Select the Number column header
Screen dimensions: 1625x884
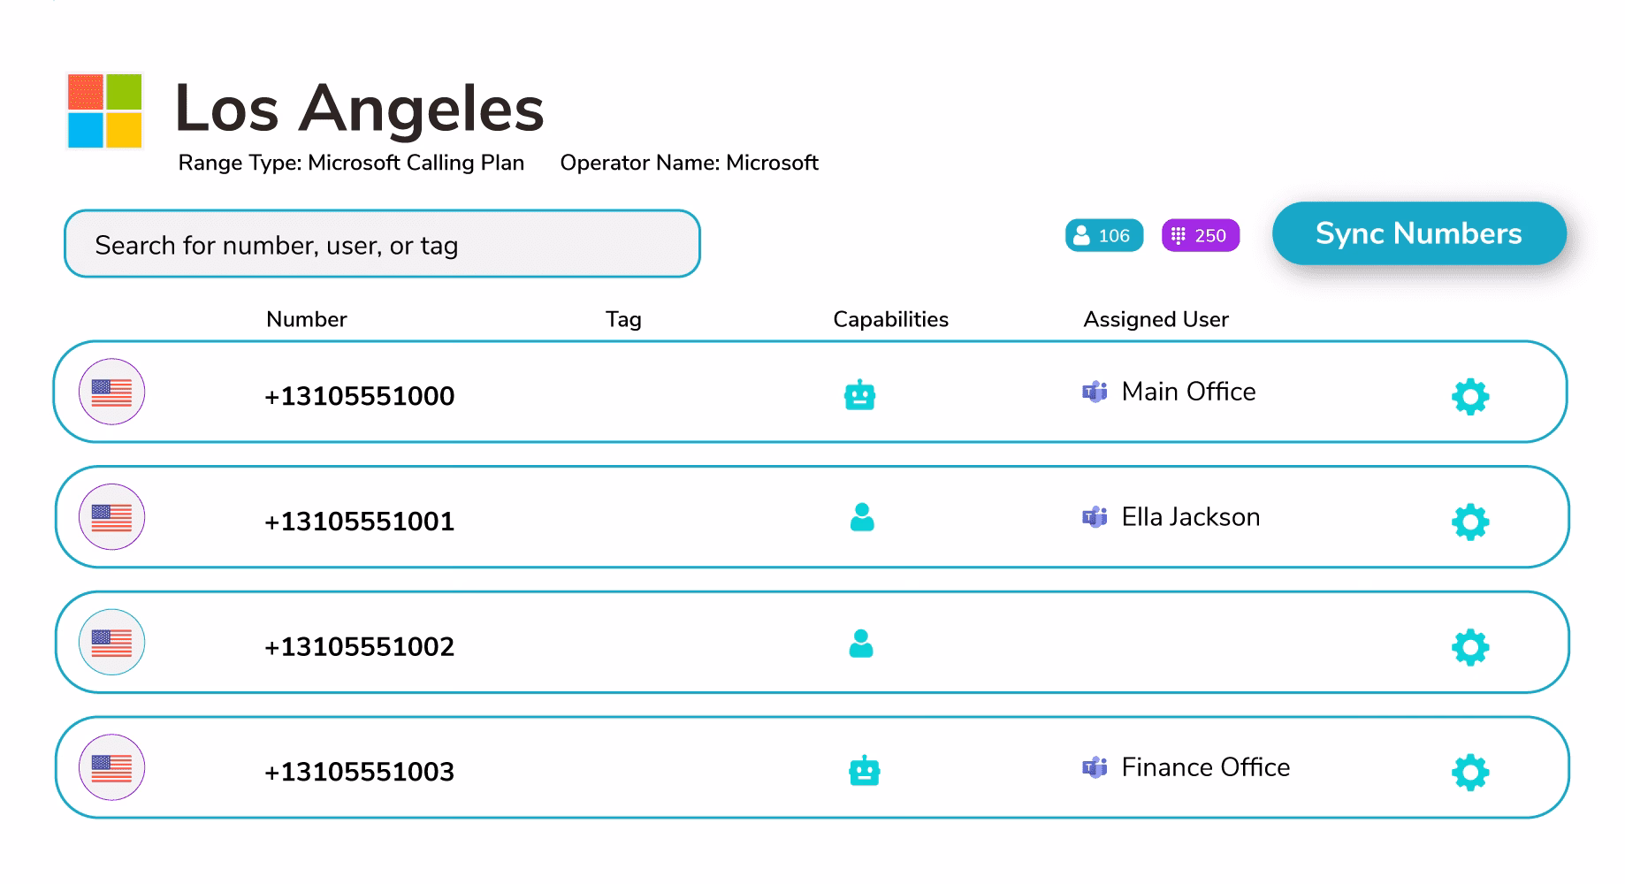click(306, 319)
